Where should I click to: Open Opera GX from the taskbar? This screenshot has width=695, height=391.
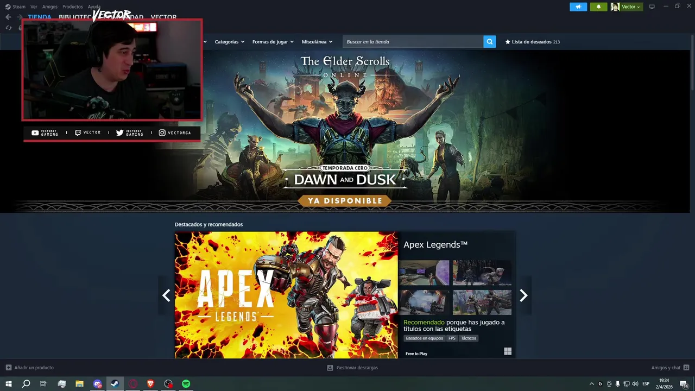132,384
